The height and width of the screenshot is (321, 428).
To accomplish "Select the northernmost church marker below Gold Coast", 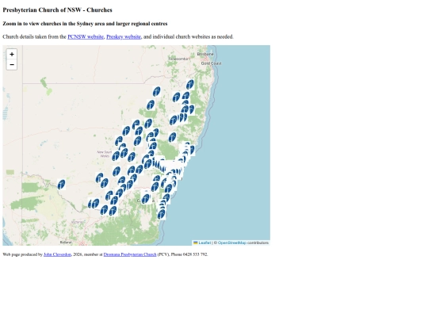I will click(x=190, y=85).
